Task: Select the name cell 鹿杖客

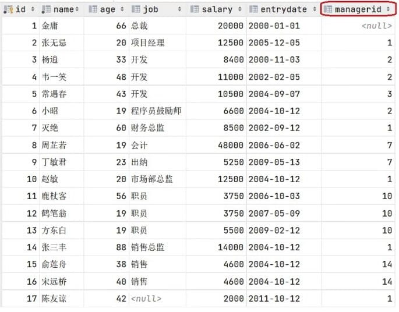Action: (54, 196)
